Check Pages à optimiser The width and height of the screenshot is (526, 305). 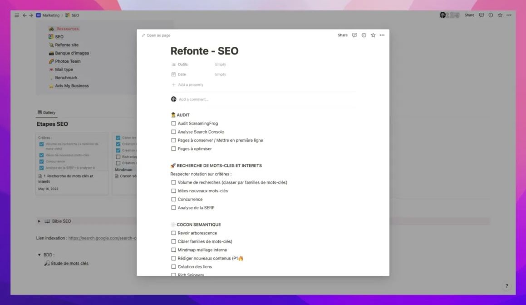pyautogui.click(x=173, y=149)
